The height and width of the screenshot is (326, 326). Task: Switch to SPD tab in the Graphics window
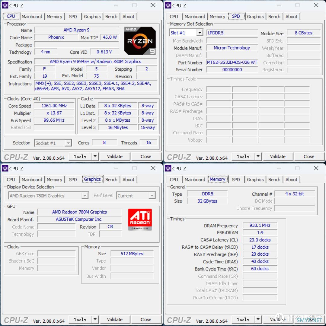click(73, 180)
